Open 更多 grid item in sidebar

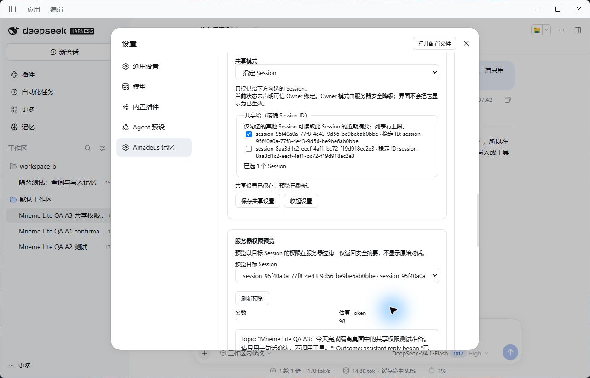[28, 110]
